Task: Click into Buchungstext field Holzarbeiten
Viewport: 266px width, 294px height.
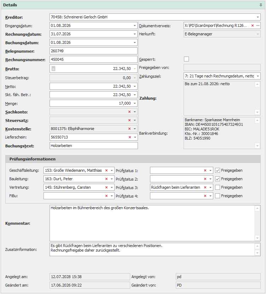Action: pyautogui.click(x=93, y=146)
